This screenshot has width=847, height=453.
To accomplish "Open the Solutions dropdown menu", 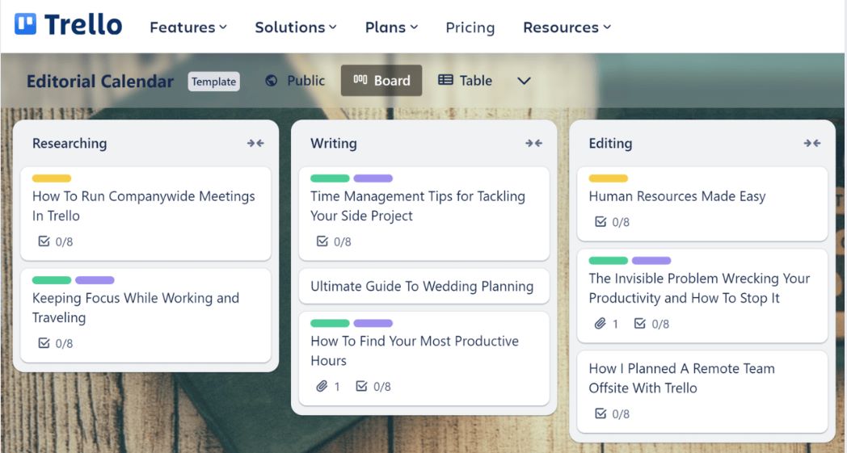I will point(296,27).
